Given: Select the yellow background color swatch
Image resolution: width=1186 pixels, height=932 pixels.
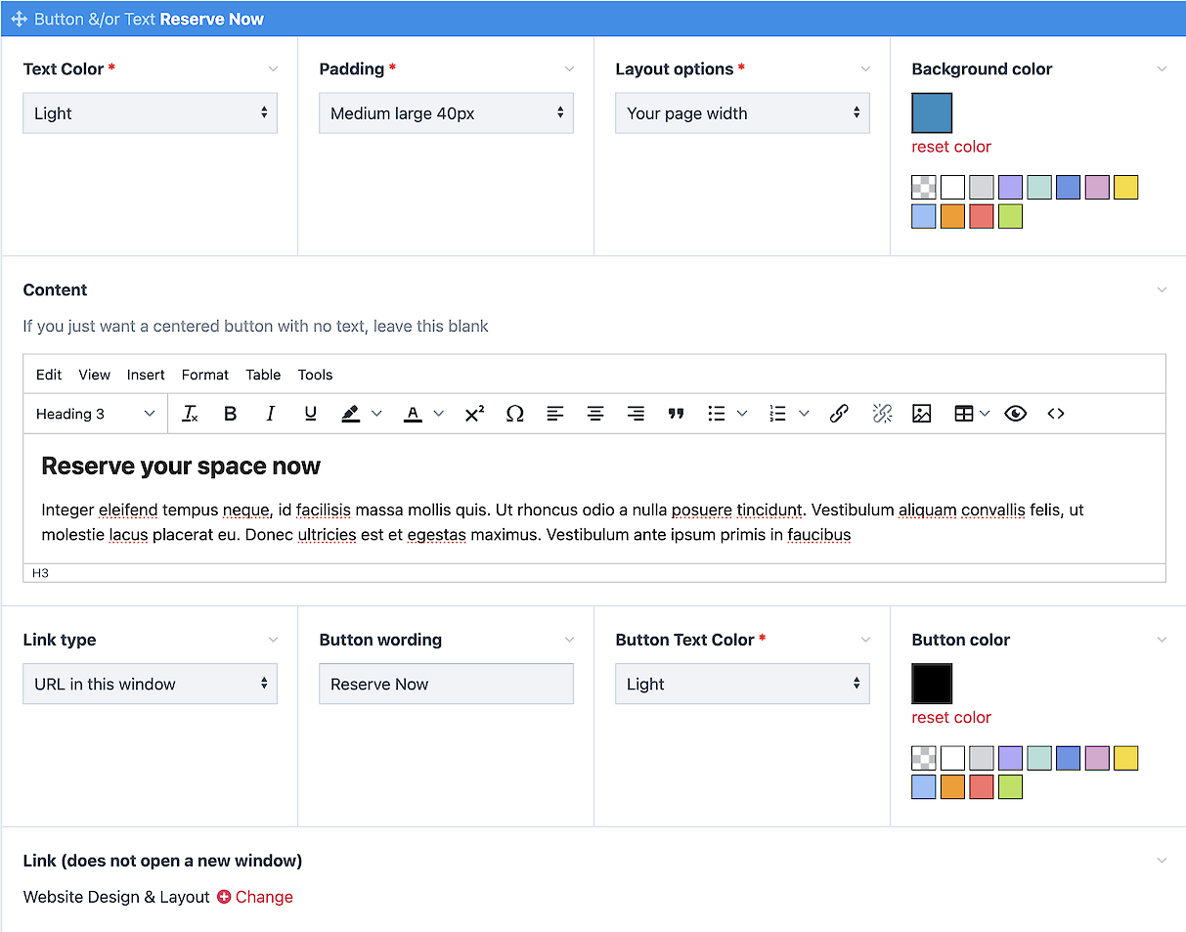Looking at the screenshot, I should [1125, 188].
